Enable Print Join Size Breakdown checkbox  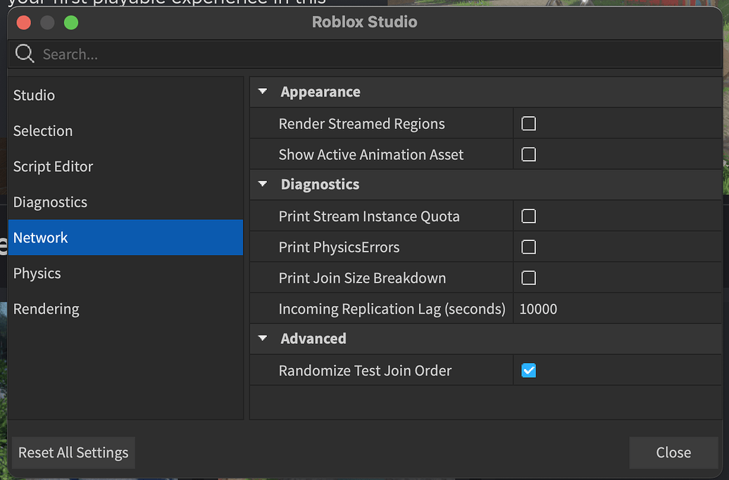click(529, 278)
